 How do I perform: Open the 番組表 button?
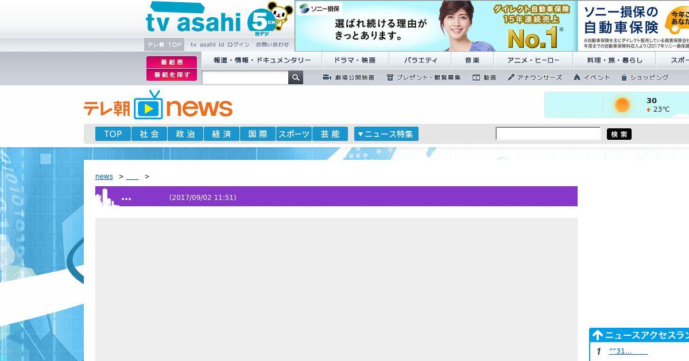[172, 62]
